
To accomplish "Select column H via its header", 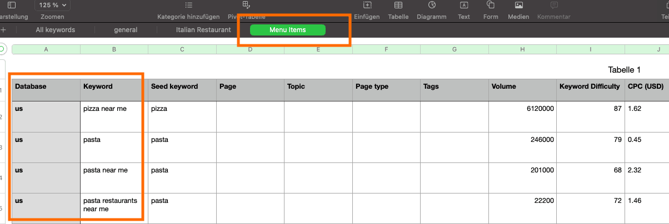I will pyautogui.click(x=522, y=49).
